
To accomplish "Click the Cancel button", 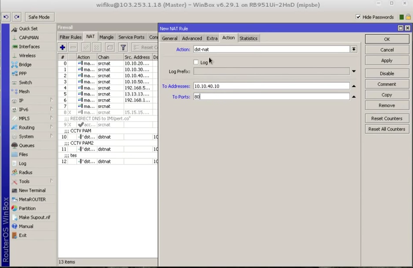I will point(387,50).
